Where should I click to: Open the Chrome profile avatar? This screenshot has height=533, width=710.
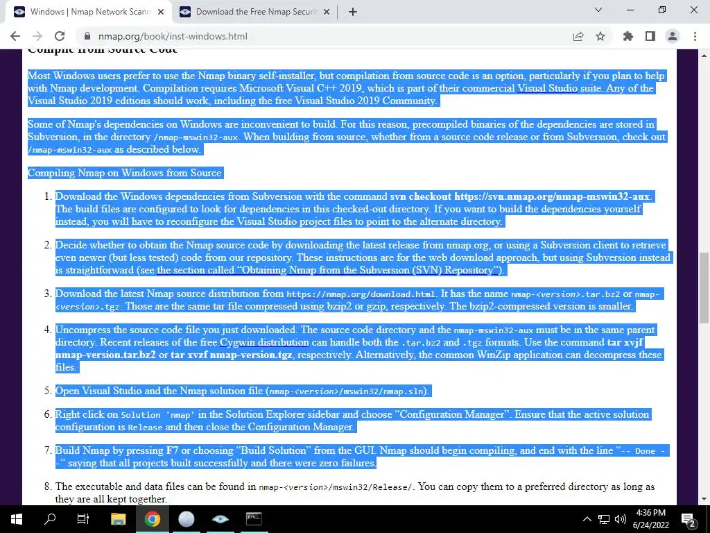coord(673,36)
